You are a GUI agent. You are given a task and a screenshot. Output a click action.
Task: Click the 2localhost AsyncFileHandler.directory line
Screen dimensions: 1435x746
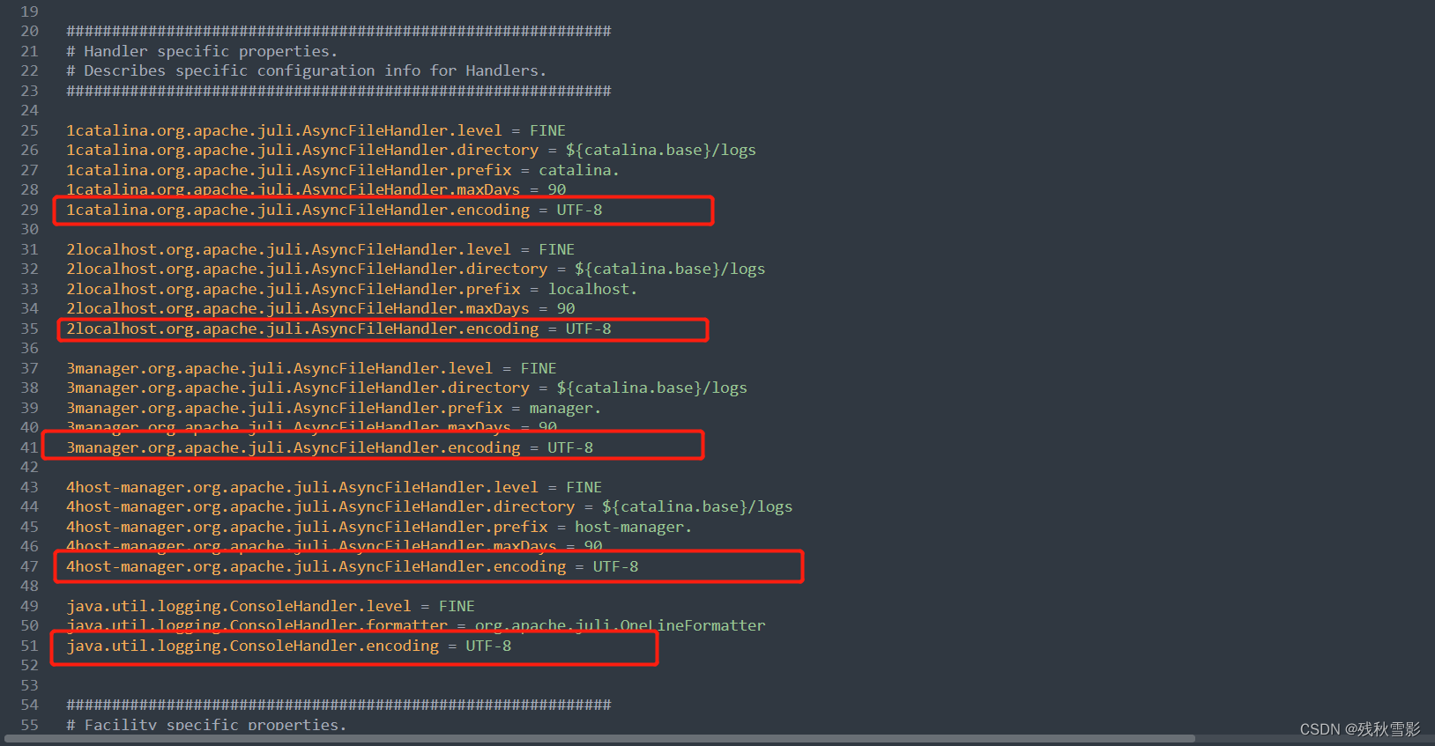pos(415,269)
